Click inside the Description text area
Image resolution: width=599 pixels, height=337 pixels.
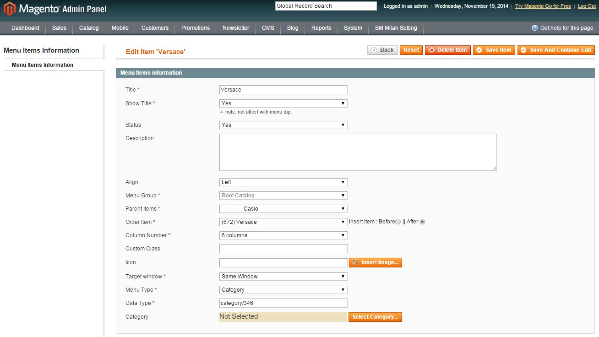pos(358,152)
